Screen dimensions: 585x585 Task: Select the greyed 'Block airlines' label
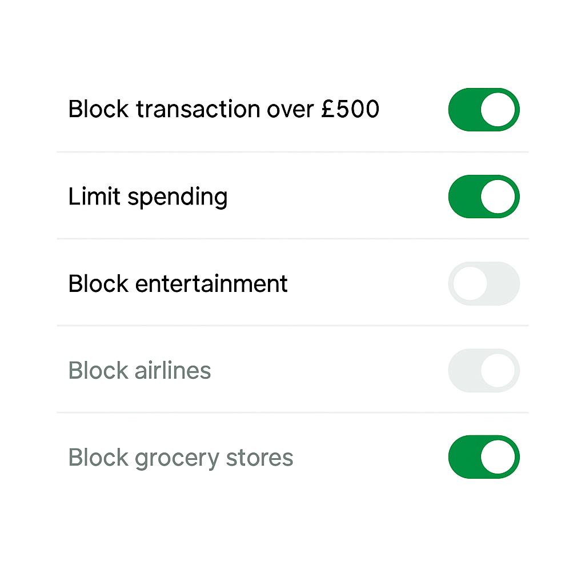click(x=139, y=370)
